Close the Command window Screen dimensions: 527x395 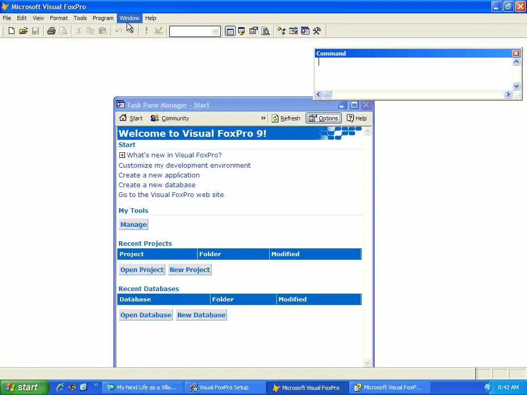click(516, 53)
